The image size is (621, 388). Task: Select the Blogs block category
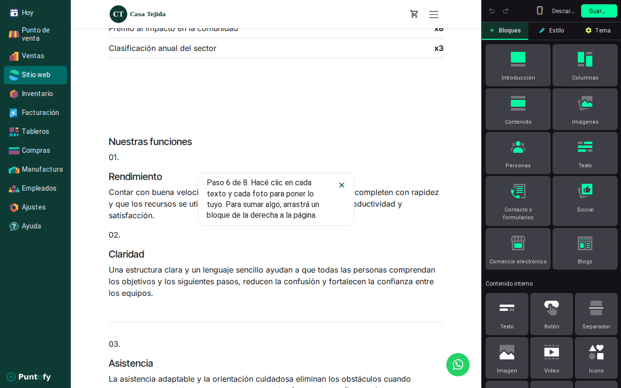pos(585,249)
